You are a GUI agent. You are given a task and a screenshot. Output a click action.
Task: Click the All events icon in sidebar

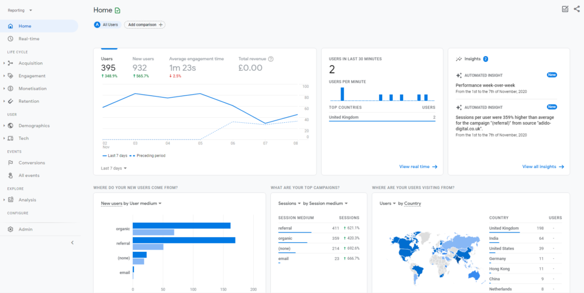point(10,175)
